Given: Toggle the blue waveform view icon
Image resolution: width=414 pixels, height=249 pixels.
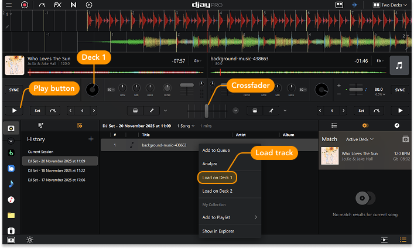Looking at the screenshot, I should [x=355, y=5].
